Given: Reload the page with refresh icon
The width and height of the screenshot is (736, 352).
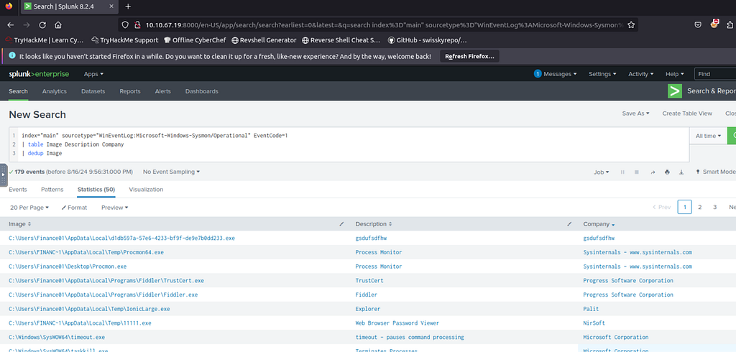Looking at the screenshot, I should 42,25.
